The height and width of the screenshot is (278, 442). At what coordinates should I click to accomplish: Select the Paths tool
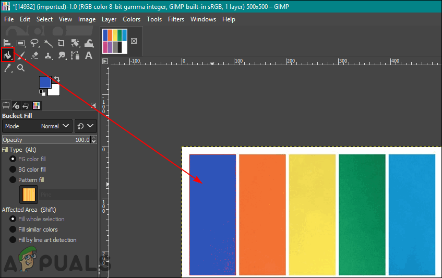pos(75,55)
